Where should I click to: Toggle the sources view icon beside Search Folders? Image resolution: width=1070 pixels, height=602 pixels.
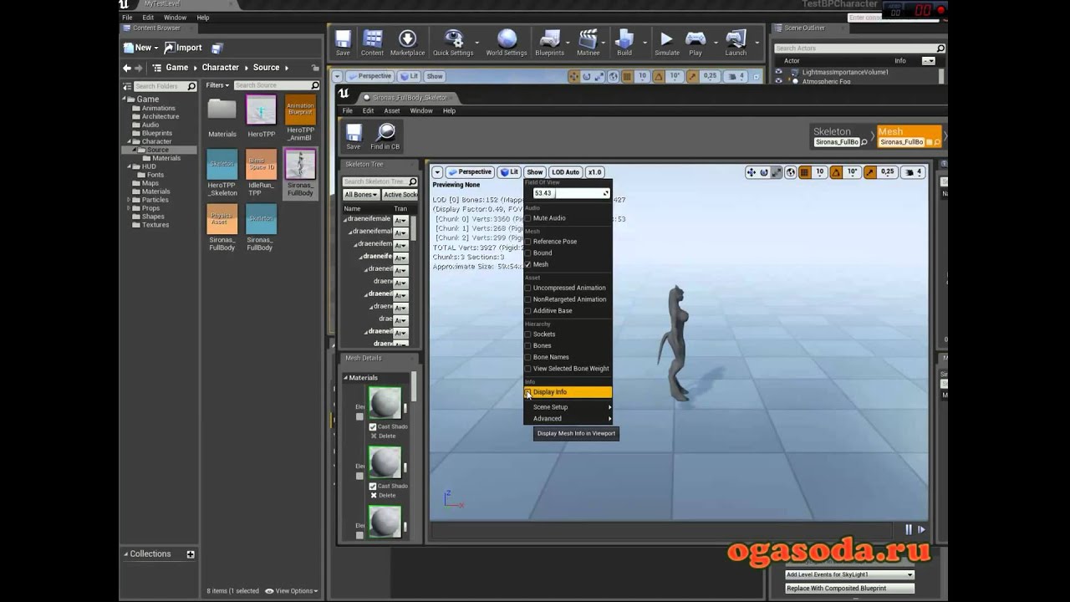coord(126,86)
